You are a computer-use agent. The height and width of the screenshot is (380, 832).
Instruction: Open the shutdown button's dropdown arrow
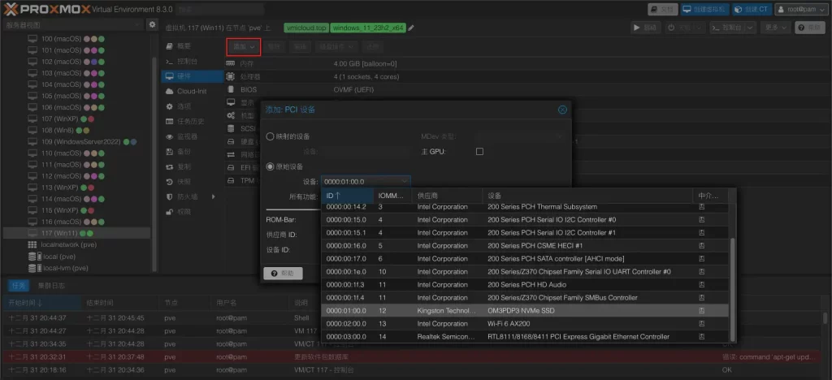700,27
